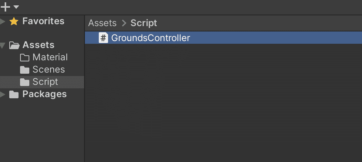Image resolution: width=362 pixels, height=162 pixels.
Task: Select the Script label in folder tree
Action: (x=45, y=82)
